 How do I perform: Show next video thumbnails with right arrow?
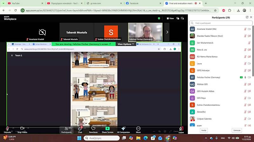(167, 32)
